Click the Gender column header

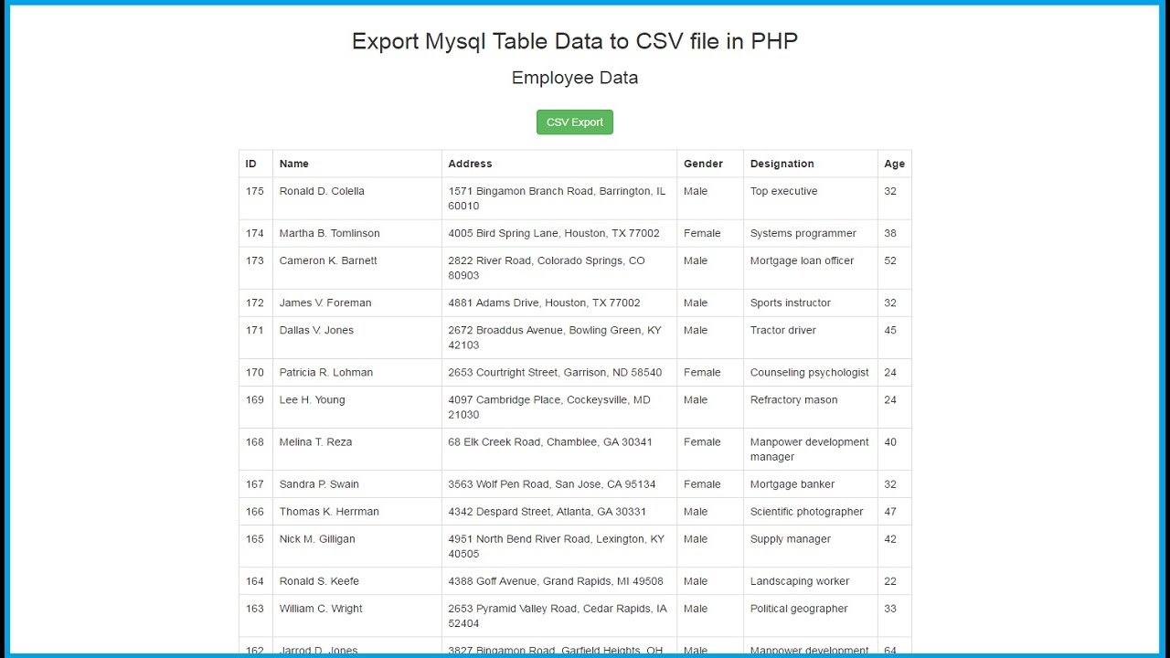coord(703,164)
